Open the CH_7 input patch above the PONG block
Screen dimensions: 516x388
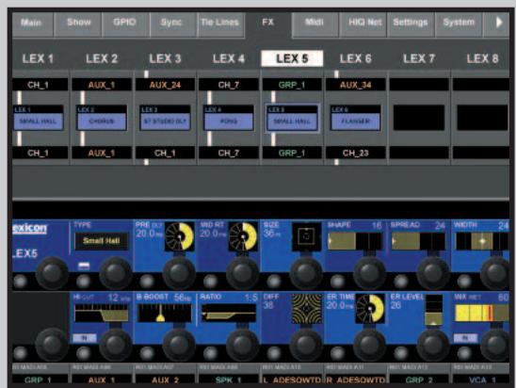229,85
